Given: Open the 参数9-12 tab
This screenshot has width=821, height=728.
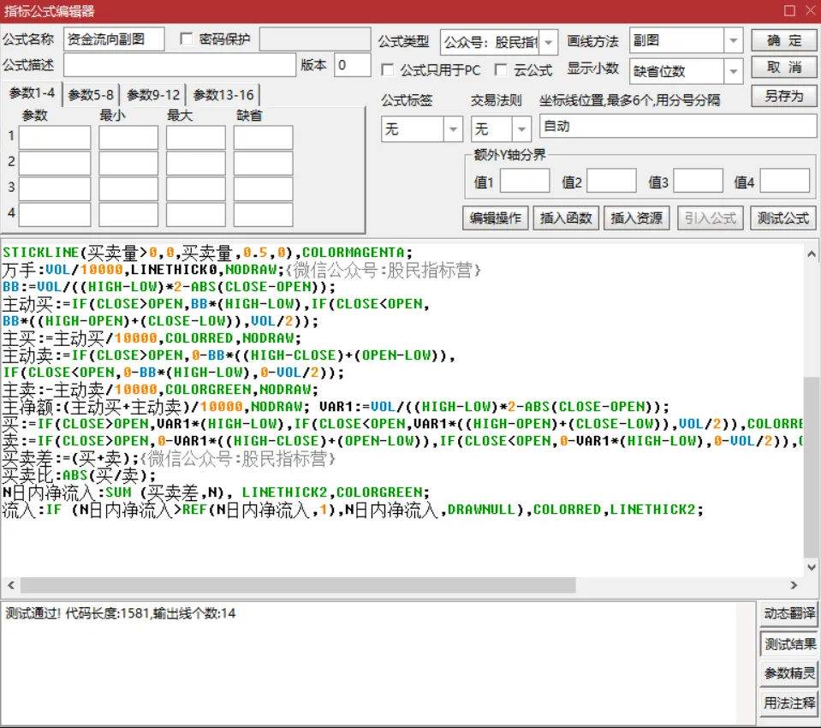Looking at the screenshot, I should coord(153,95).
